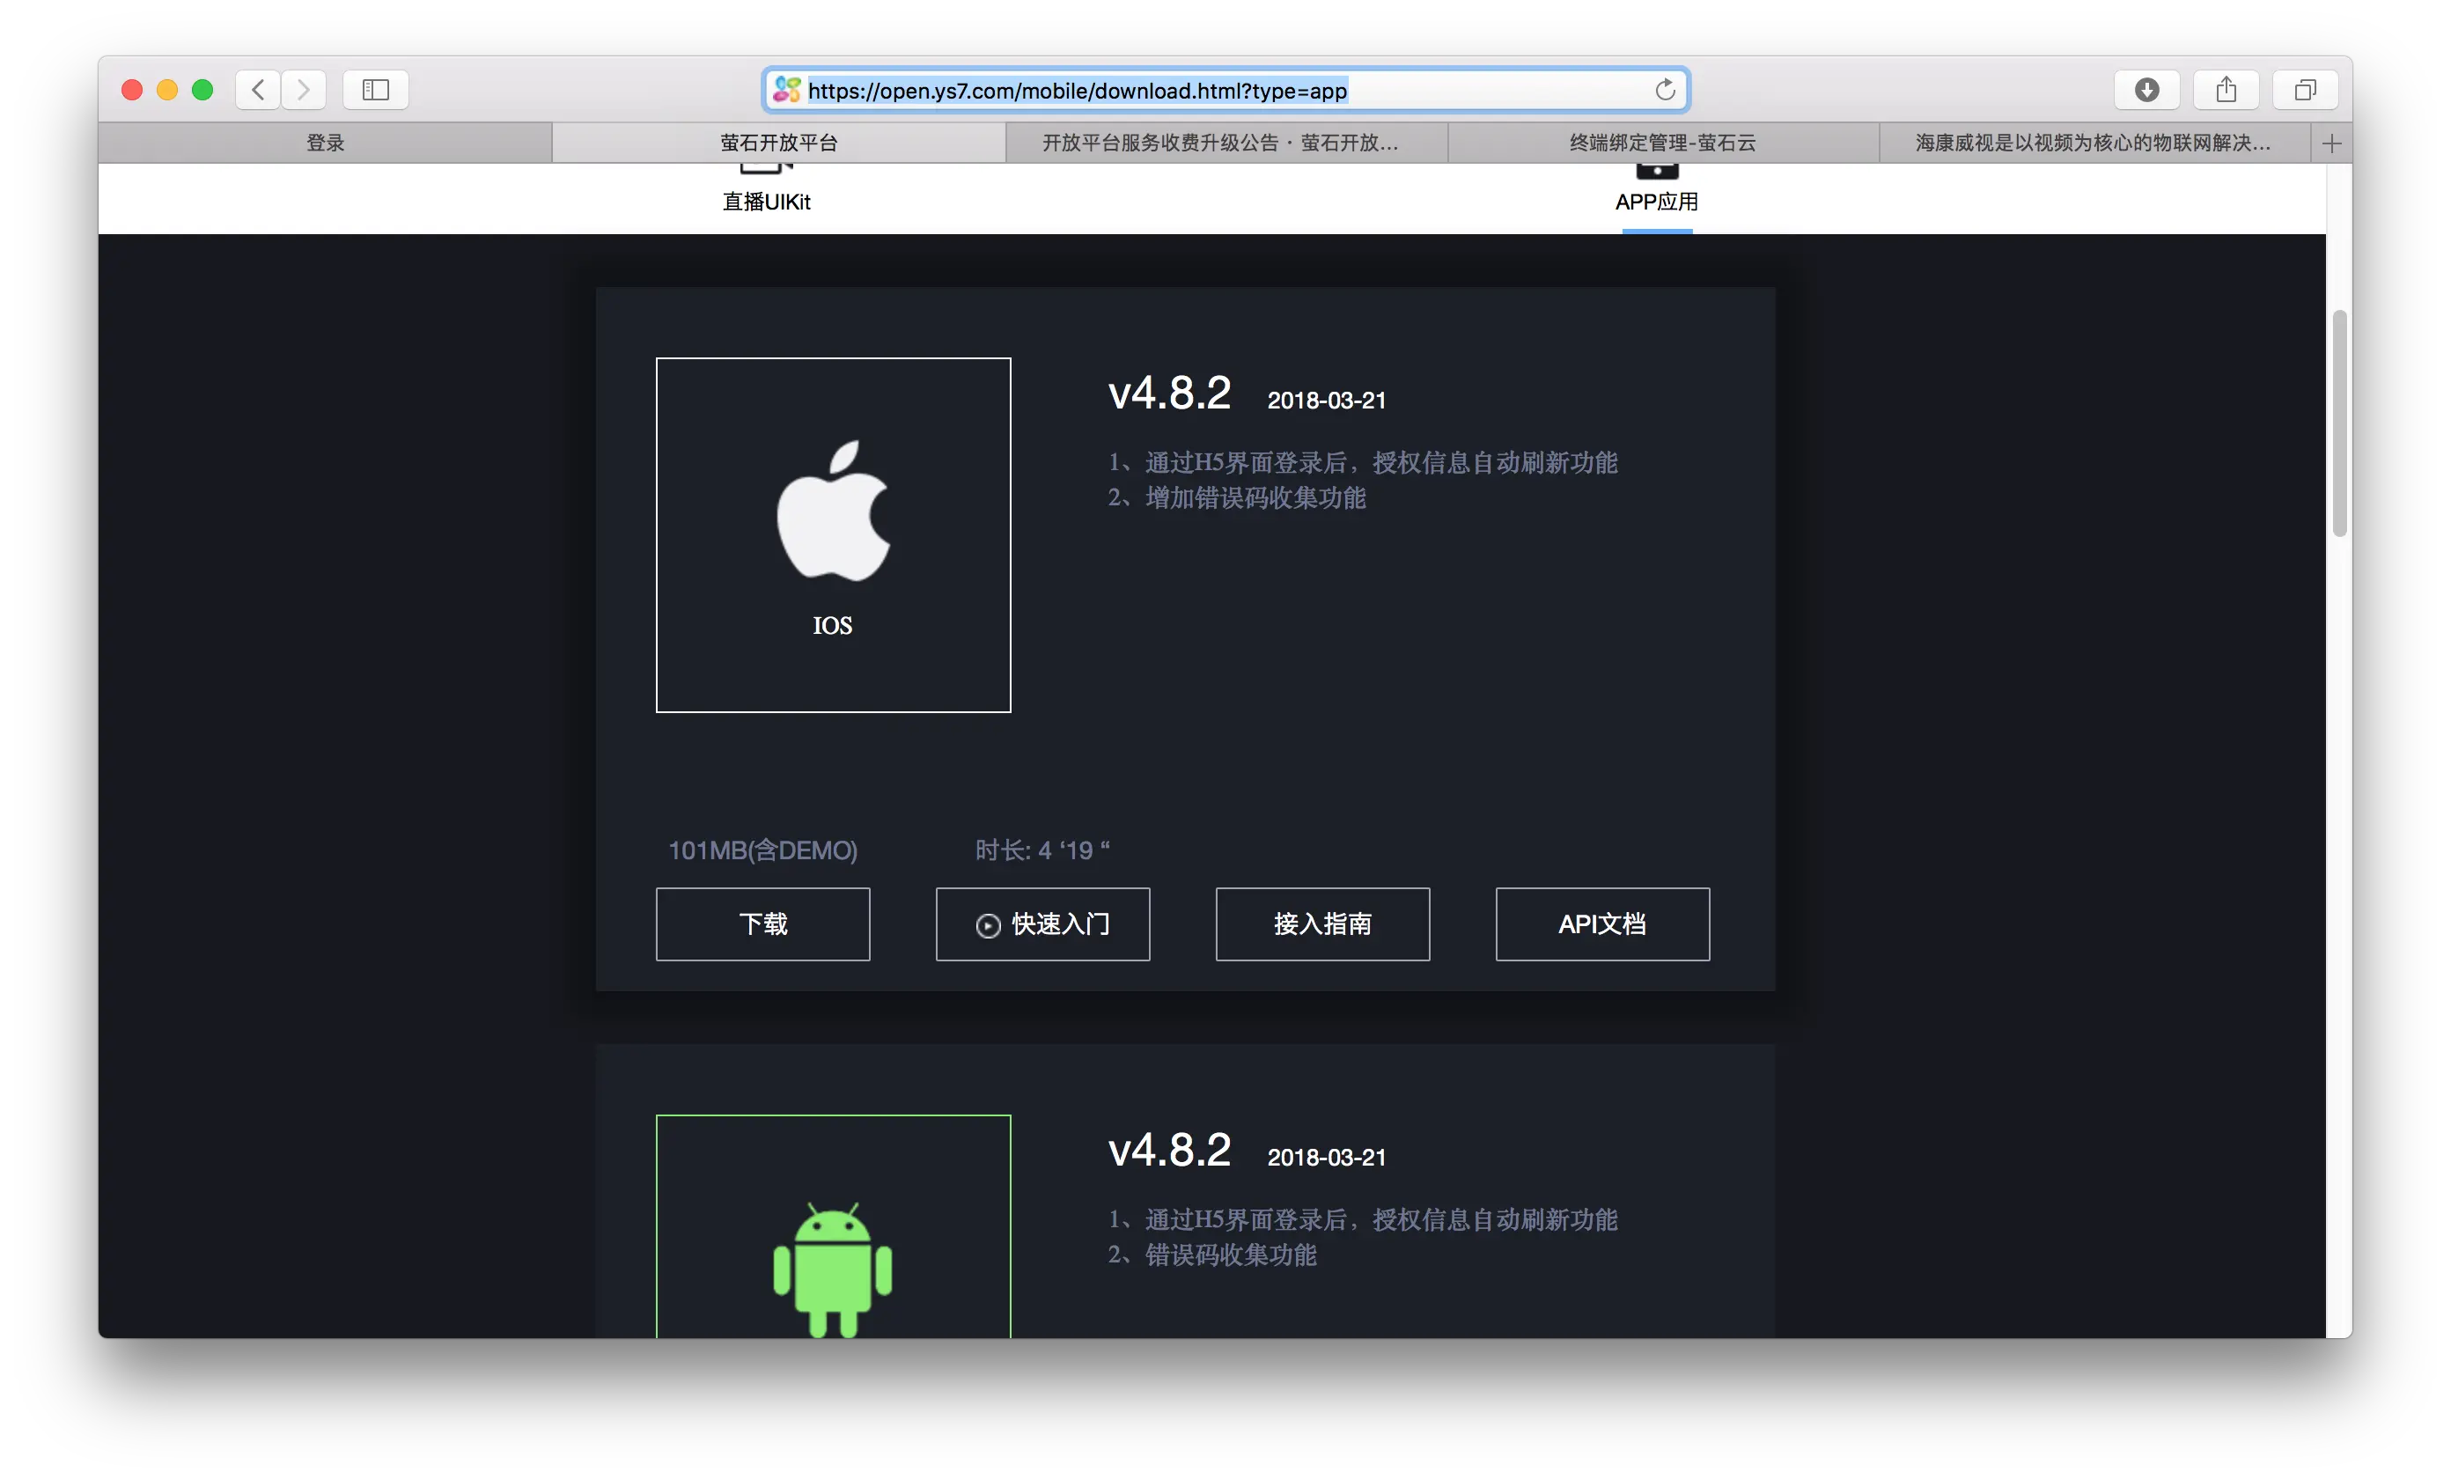
Task: Play the 快速入门 video guide
Action: pos(1042,924)
